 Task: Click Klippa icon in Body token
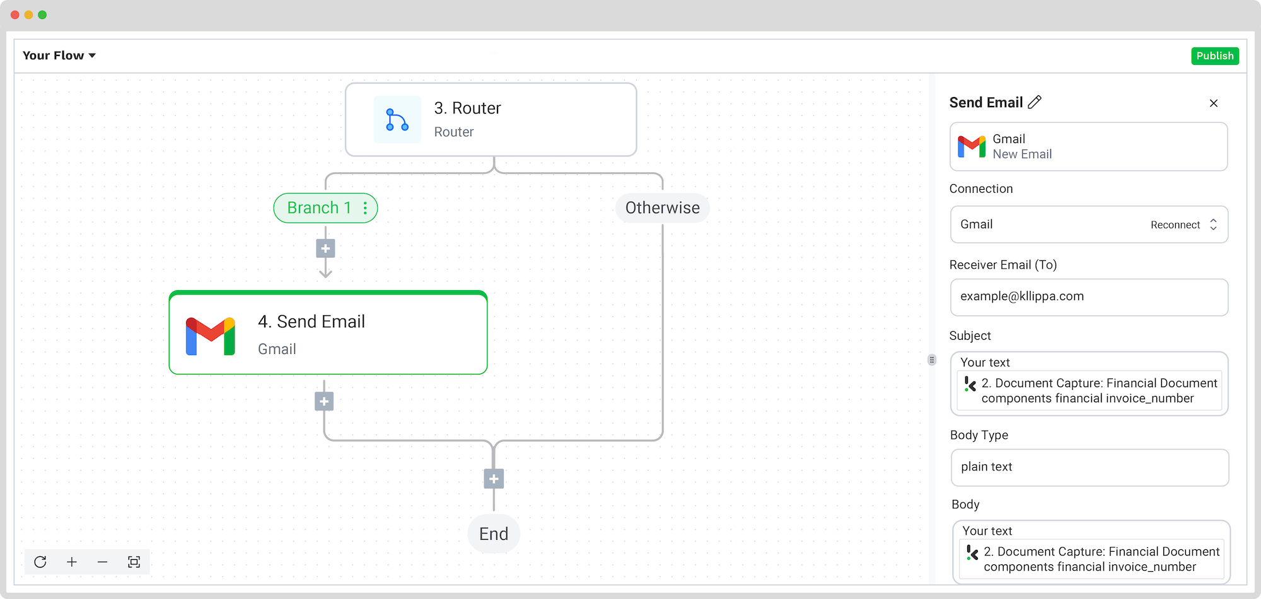pyautogui.click(x=972, y=552)
